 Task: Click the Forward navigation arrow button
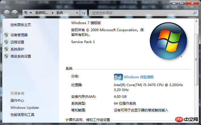(x=14, y=13)
